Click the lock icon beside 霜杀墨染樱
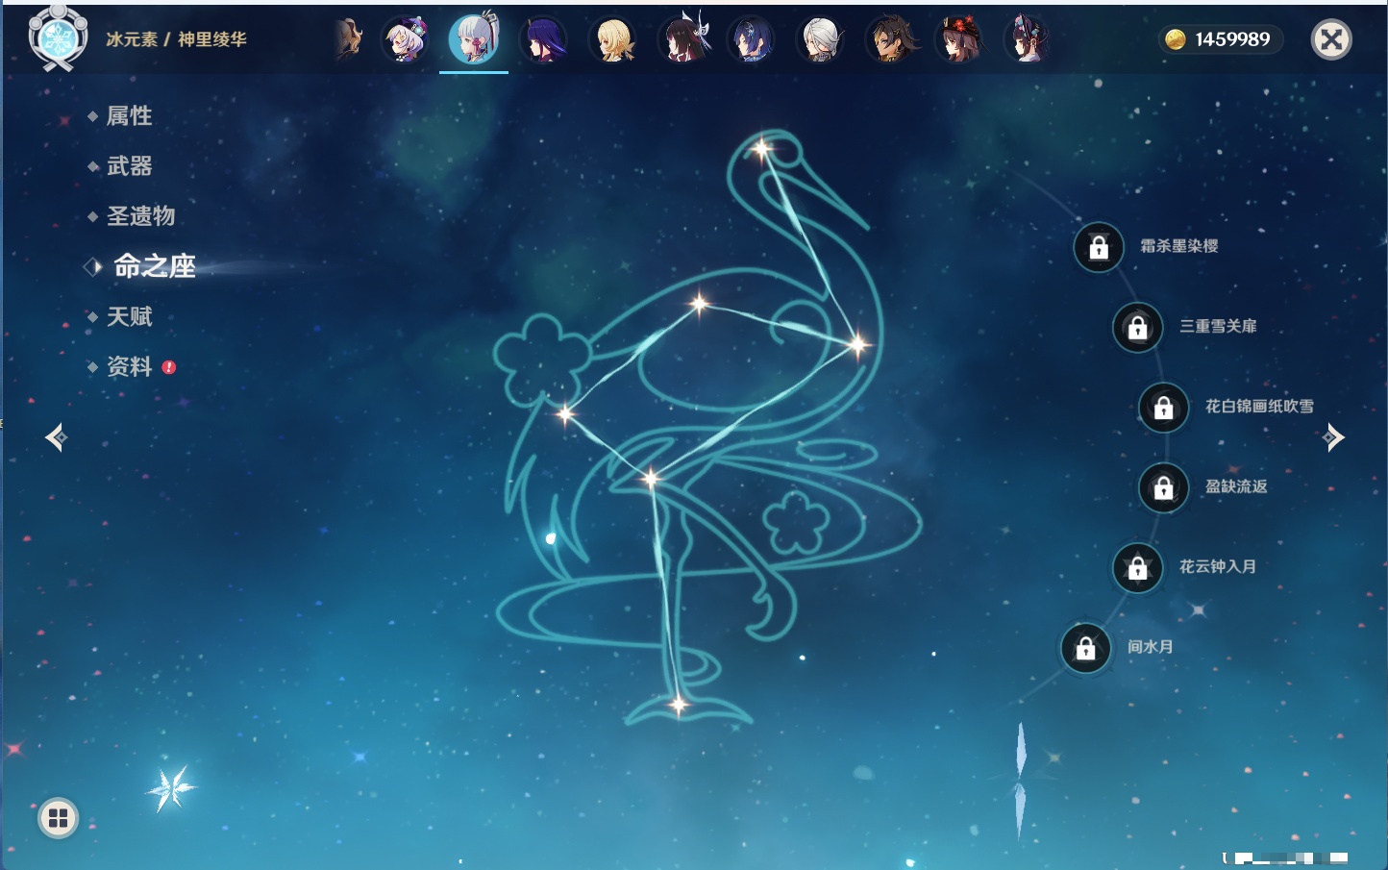The height and width of the screenshot is (870, 1388). (1099, 248)
